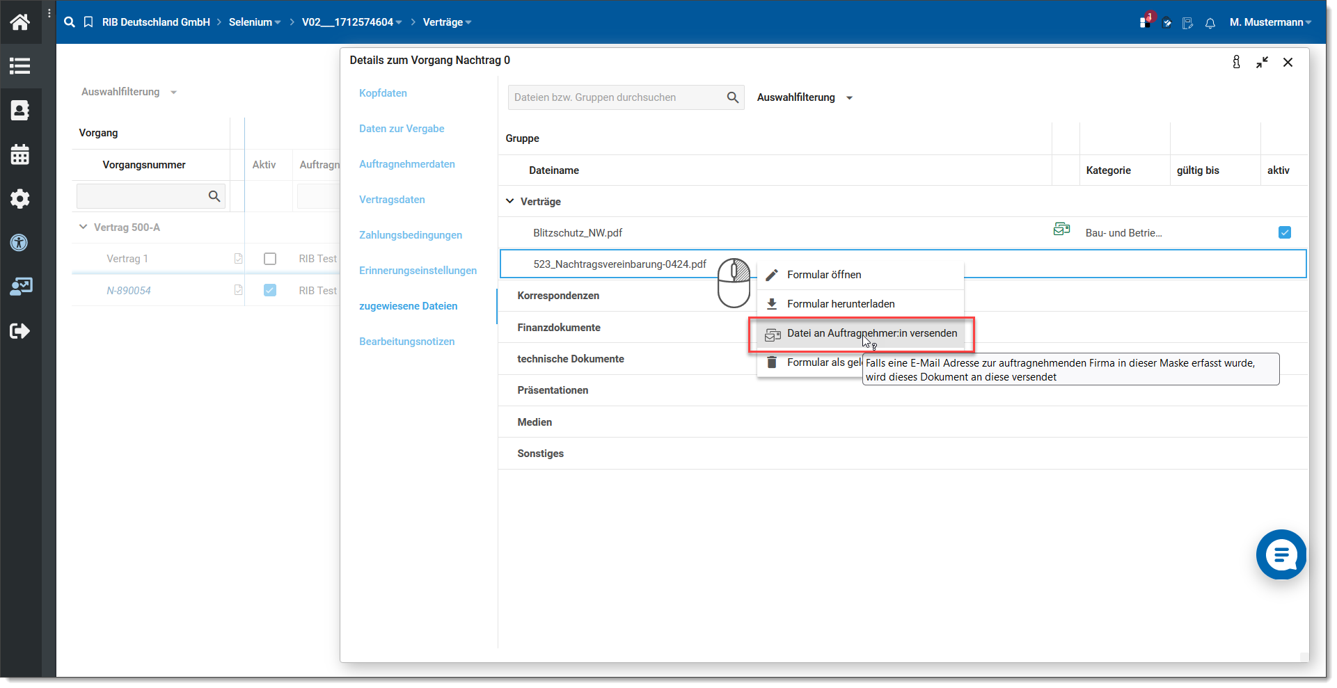Go to the home icon in sidebar
This screenshot has height=688, width=1337.
click(19, 22)
